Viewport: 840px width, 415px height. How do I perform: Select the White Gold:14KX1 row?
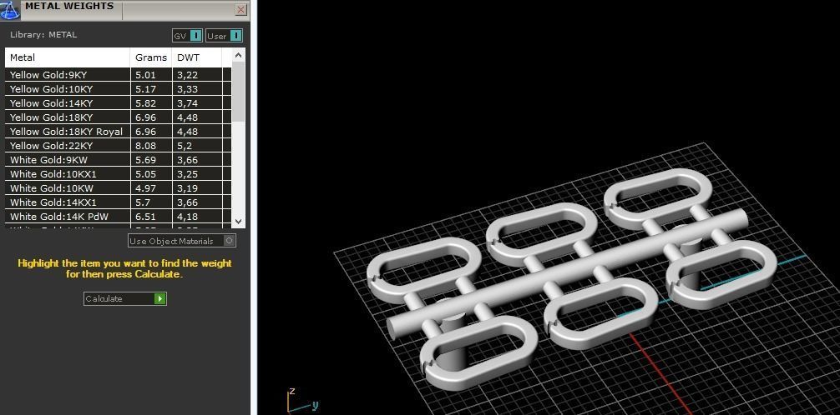[x=118, y=202]
